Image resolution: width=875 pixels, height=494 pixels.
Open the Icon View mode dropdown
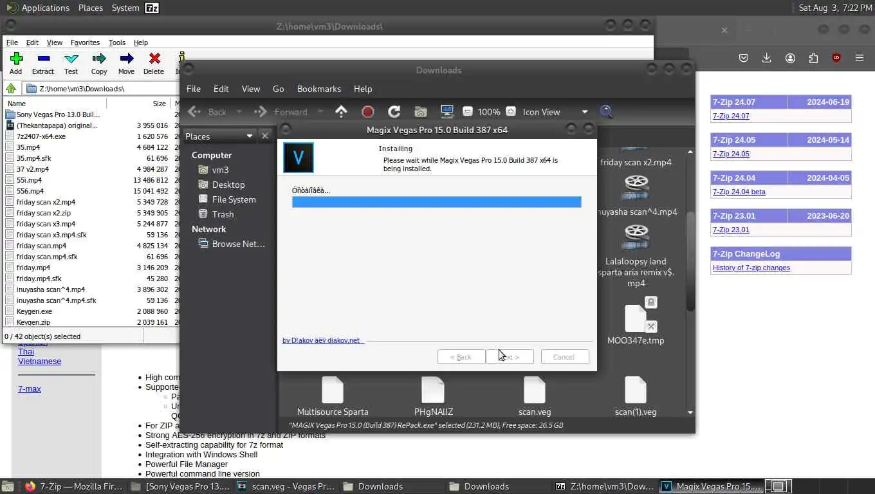(x=585, y=112)
